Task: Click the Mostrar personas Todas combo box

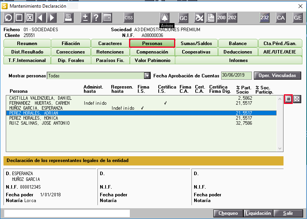Action: (99, 75)
